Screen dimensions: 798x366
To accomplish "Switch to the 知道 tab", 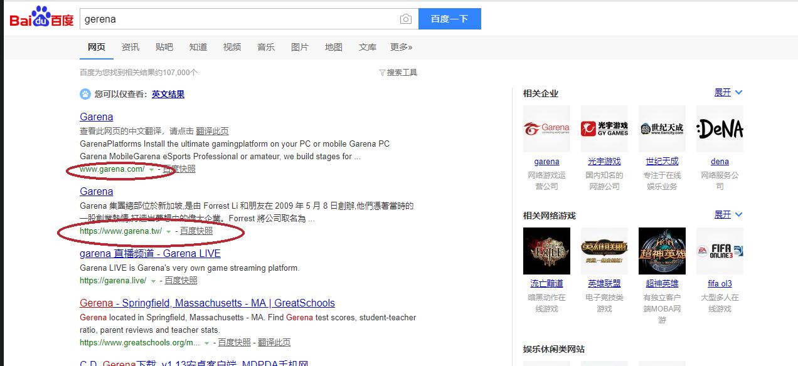I will pos(198,47).
